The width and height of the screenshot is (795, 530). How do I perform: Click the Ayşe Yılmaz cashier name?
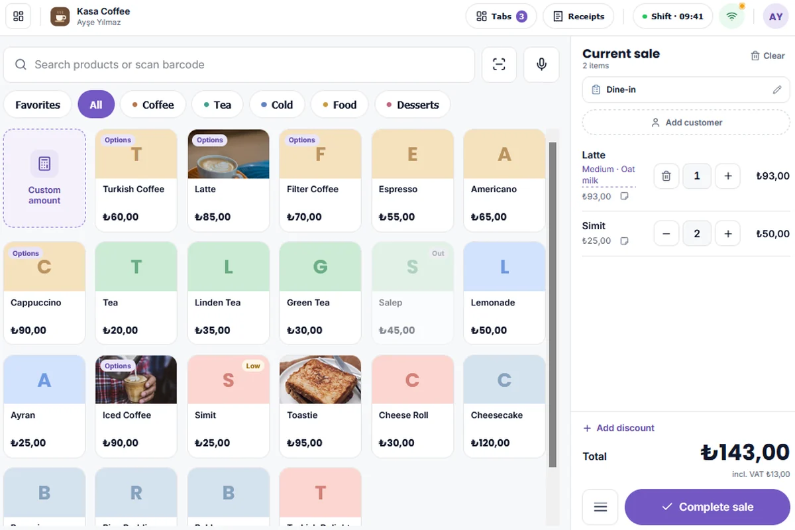pyautogui.click(x=99, y=23)
